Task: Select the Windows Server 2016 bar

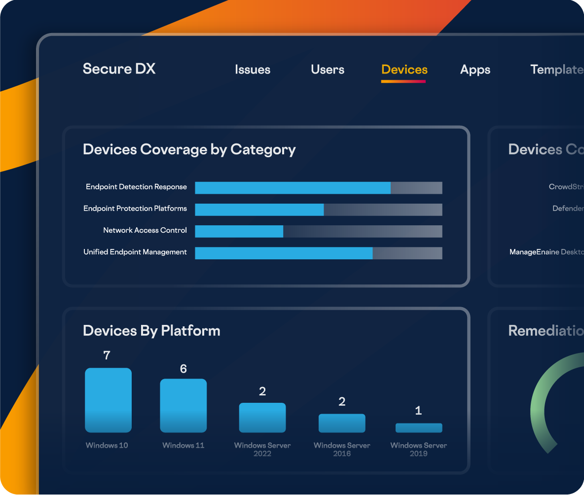Action: click(342, 423)
